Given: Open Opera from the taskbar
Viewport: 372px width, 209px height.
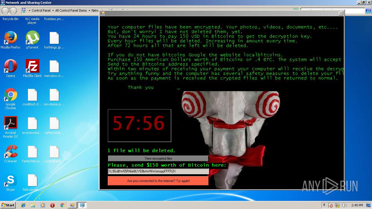Looking at the screenshot, I should point(52,205).
